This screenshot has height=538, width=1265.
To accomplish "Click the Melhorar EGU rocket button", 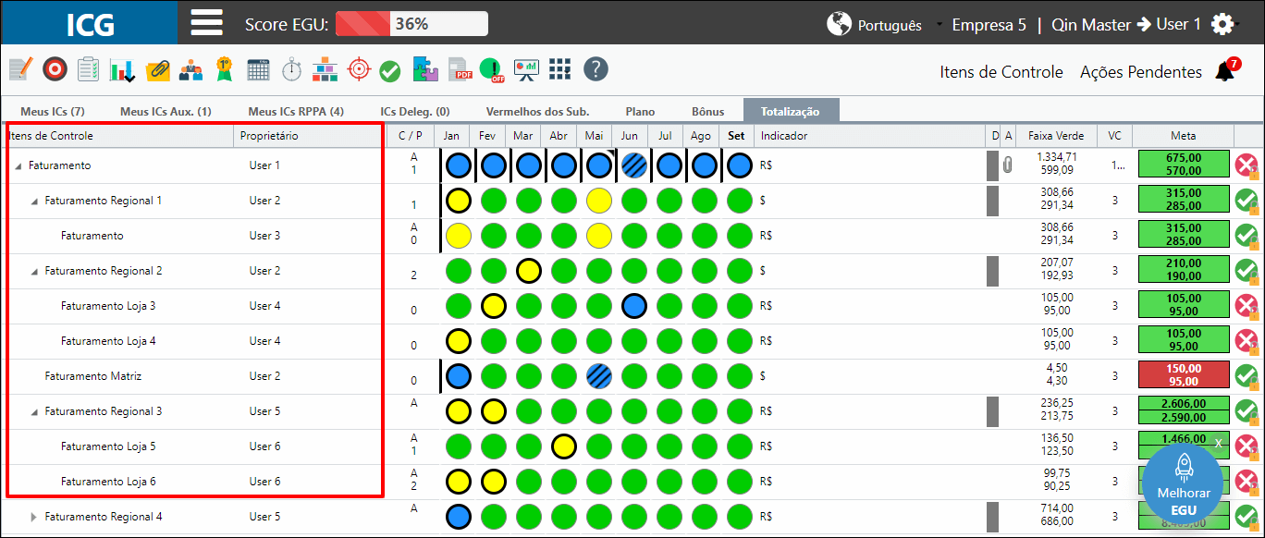I will coord(1184,483).
